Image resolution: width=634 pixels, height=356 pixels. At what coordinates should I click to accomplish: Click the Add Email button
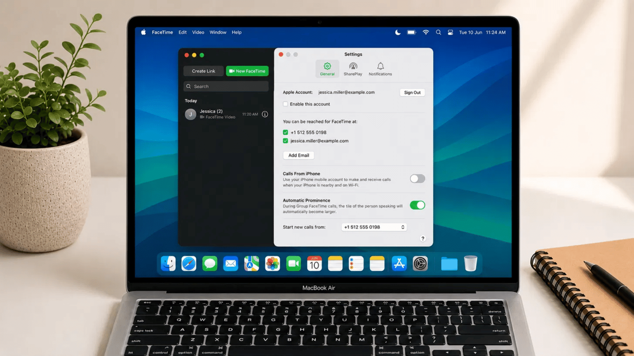point(299,155)
